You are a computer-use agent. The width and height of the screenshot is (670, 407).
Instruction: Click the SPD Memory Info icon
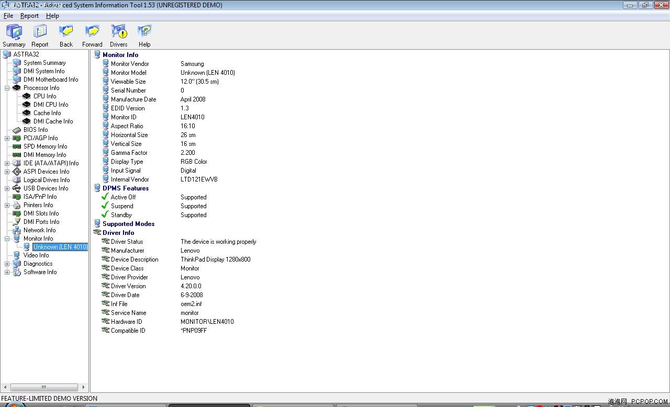[x=17, y=146]
